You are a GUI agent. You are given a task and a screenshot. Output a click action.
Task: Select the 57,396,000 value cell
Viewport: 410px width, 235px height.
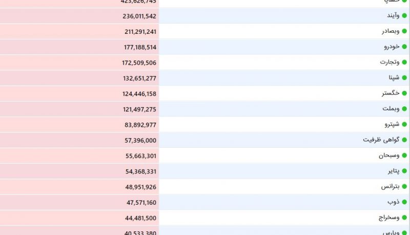[x=79, y=140]
